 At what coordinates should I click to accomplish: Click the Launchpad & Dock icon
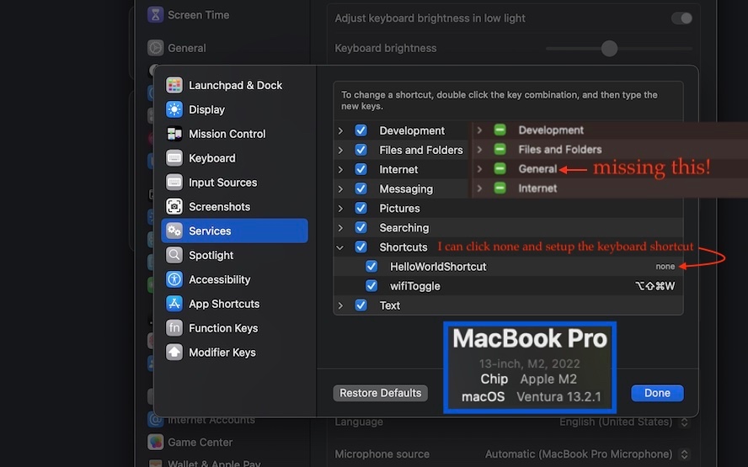(174, 85)
